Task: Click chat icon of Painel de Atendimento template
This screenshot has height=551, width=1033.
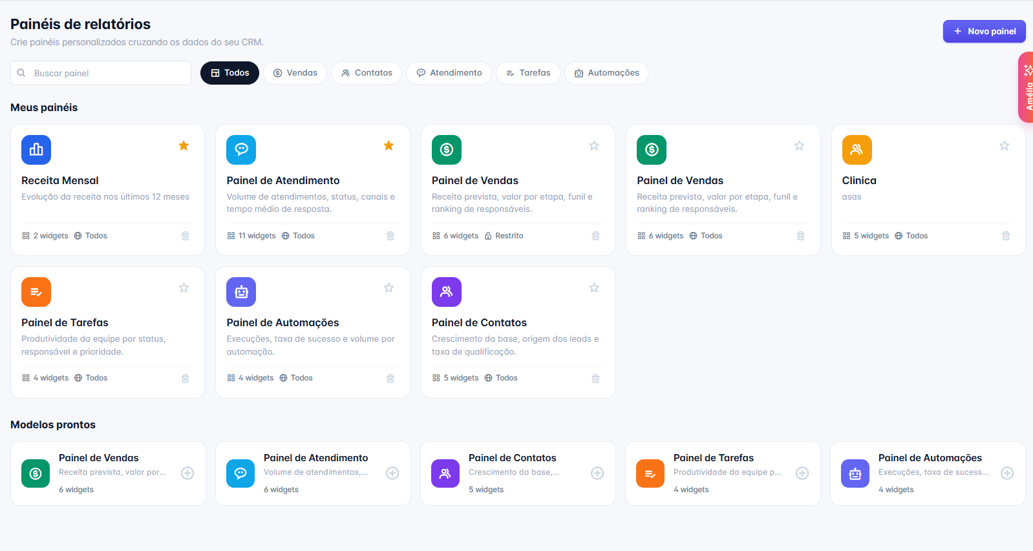Action: point(240,473)
